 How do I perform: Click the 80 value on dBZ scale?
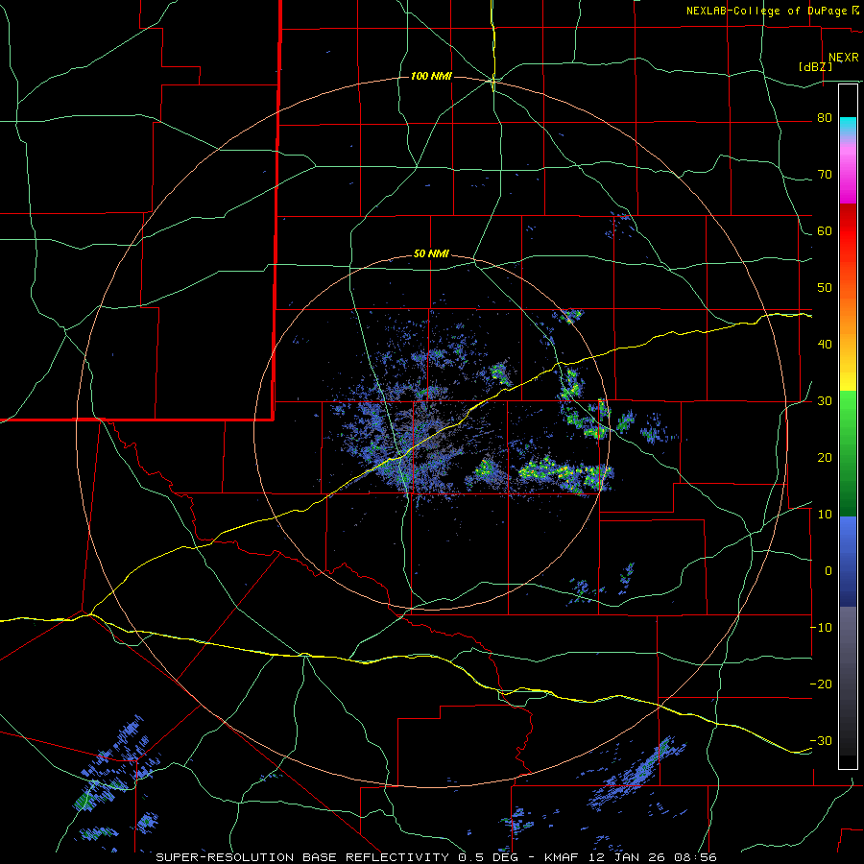pyautogui.click(x=825, y=118)
